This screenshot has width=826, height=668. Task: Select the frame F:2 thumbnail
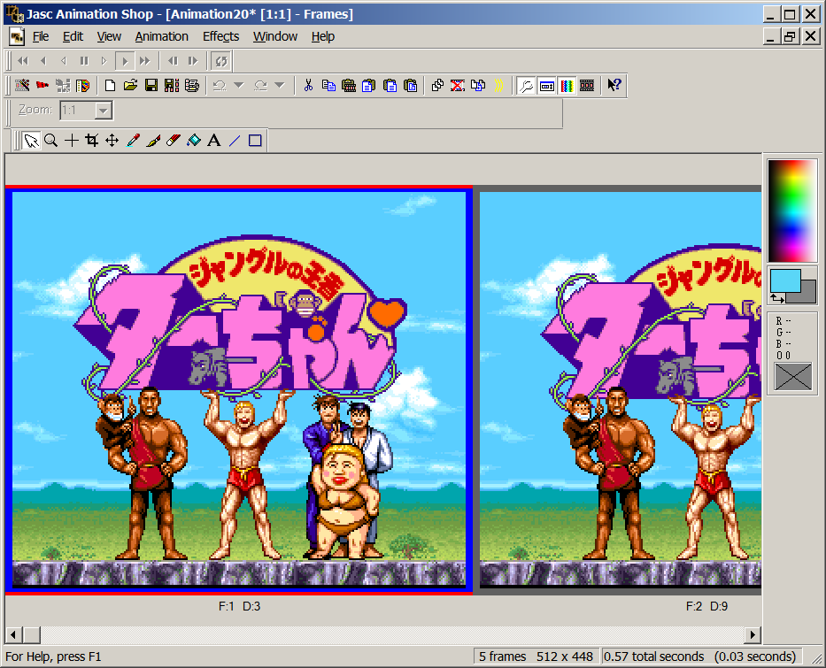pos(620,390)
